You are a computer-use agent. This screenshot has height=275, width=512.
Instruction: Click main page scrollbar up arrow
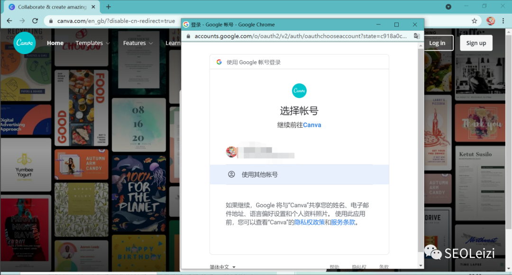[508, 32]
